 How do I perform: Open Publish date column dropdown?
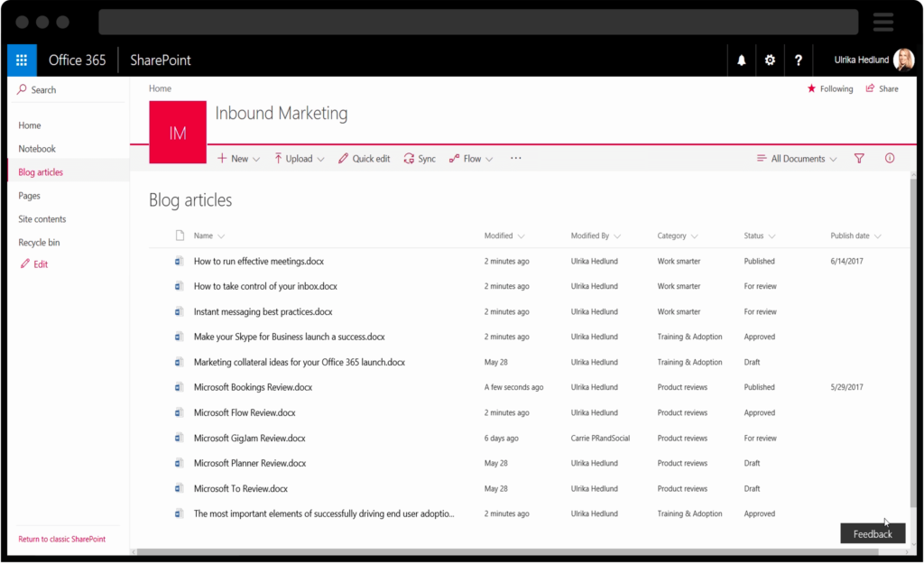(x=877, y=236)
